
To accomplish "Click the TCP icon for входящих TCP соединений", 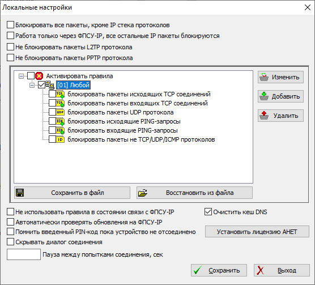I will [60, 103].
